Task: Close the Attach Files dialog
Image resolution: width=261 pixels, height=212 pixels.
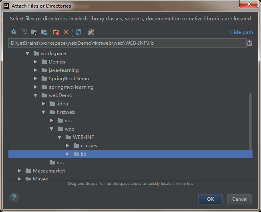Action: pos(249,4)
